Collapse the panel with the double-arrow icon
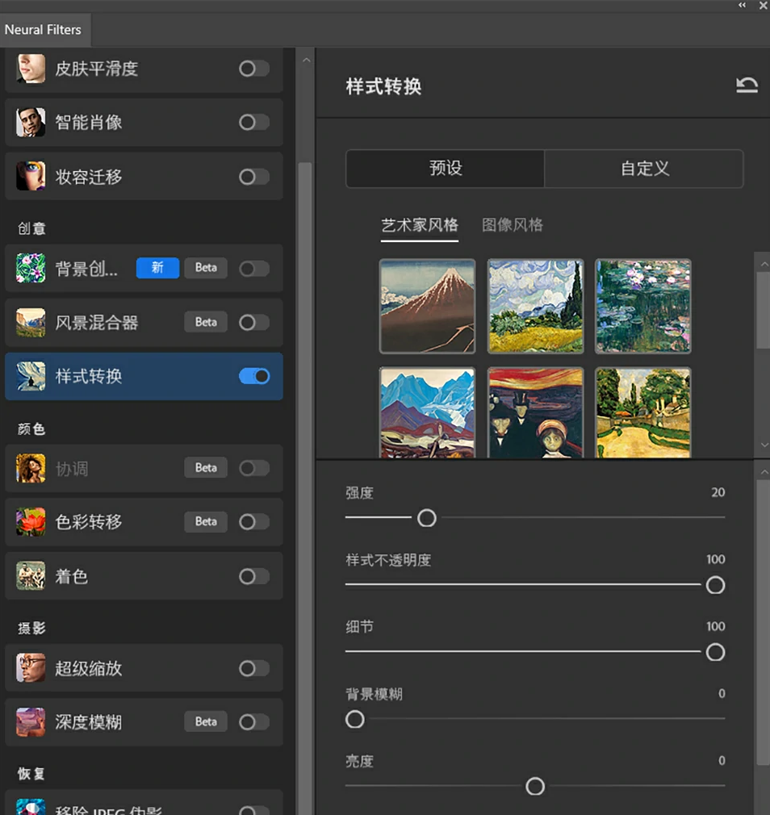 click(742, 5)
